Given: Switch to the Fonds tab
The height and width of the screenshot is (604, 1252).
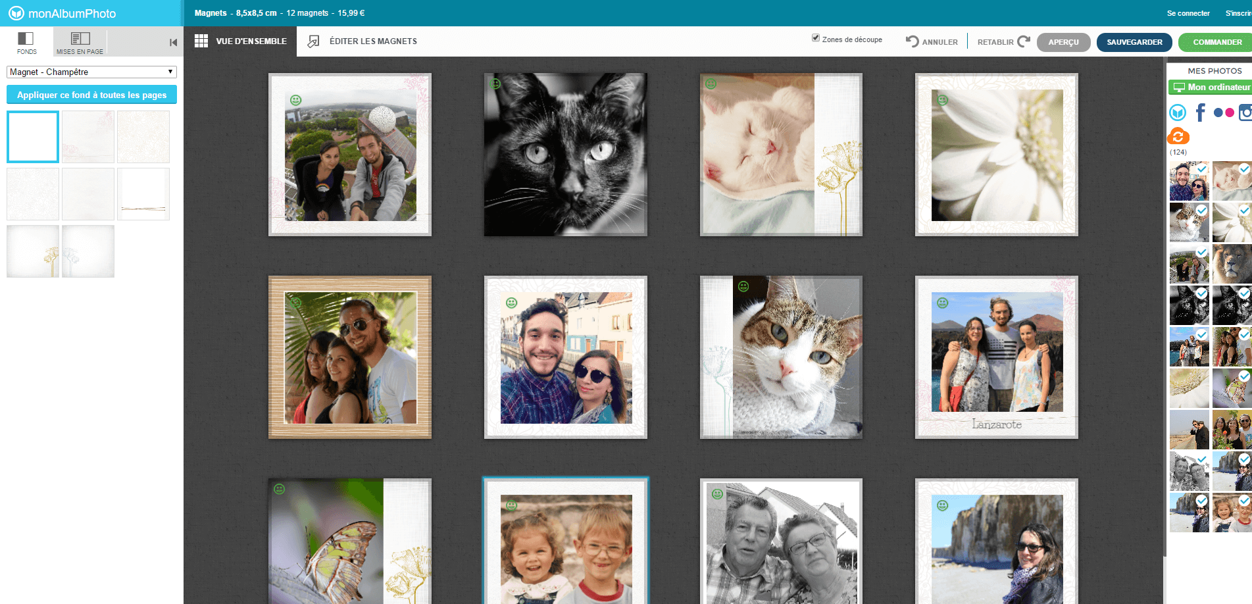Looking at the screenshot, I should [x=26, y=42].
